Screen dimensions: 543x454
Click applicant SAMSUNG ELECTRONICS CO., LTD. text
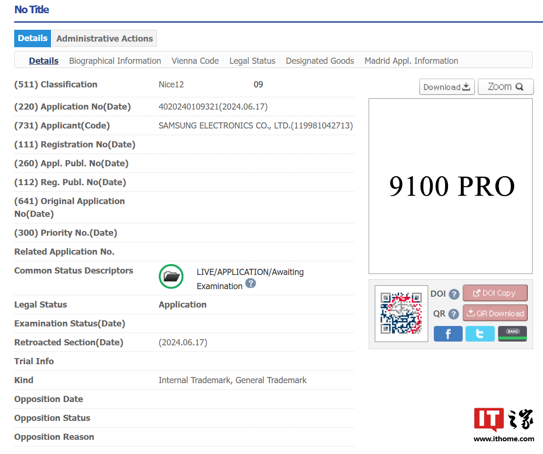click(256, 126)
